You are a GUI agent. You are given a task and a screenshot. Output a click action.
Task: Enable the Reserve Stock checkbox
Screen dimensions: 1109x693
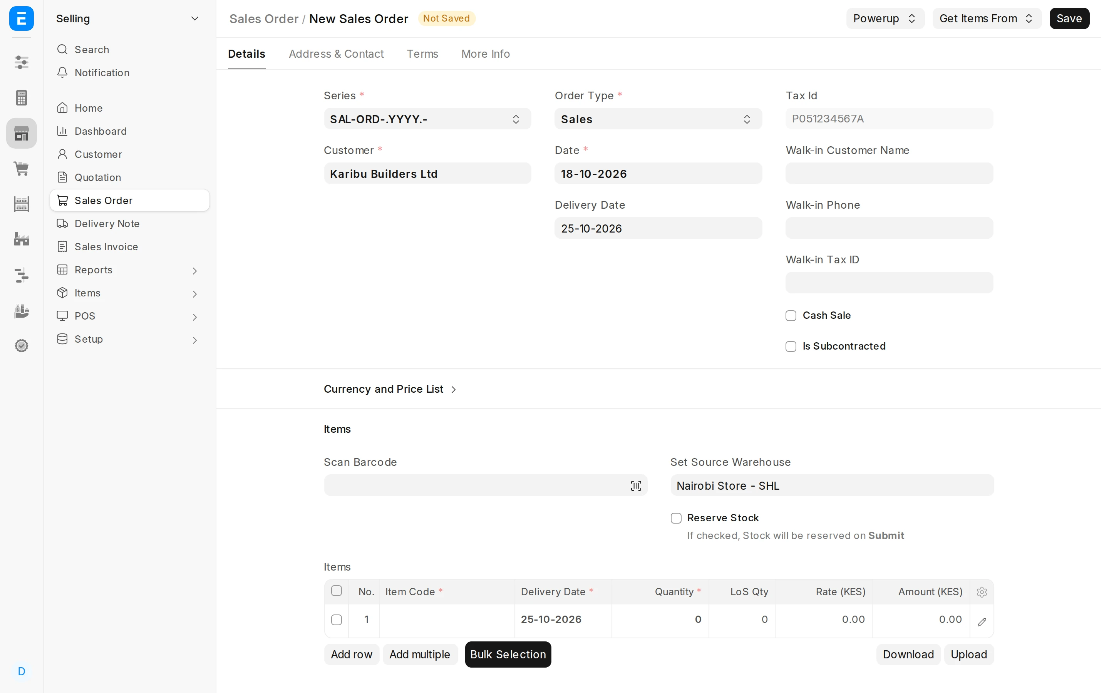click(x=676, y=518)
